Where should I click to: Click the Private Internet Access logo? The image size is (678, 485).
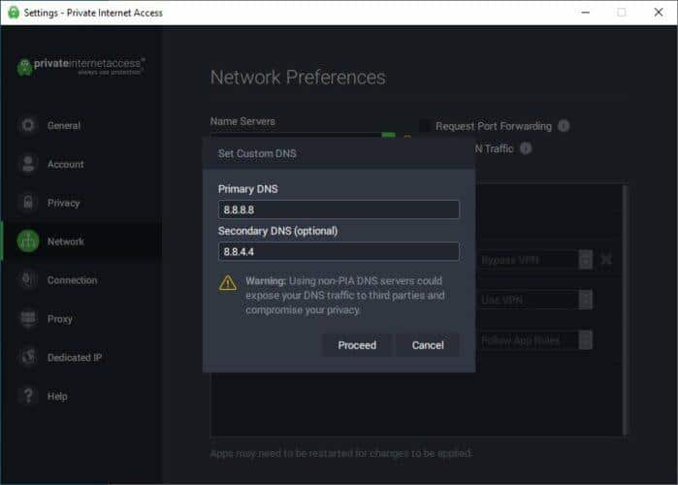[x=81, y=66]
